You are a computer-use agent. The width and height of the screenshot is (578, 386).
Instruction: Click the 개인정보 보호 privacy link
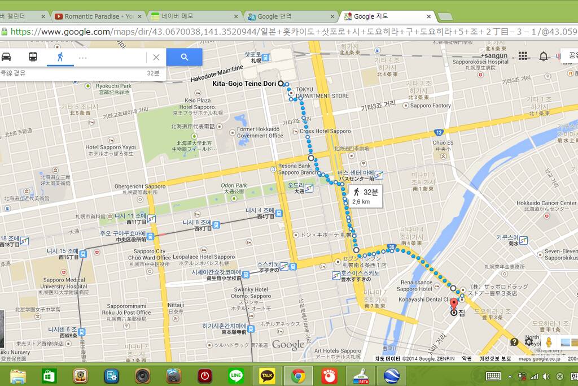(x=495, y=359)
